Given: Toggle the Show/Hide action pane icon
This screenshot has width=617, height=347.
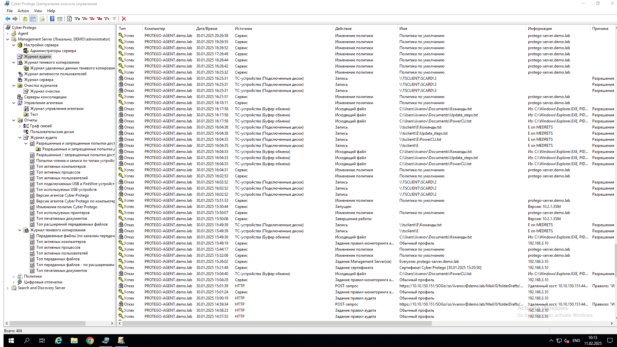Looking at the screenshot, I should (x=59, y=19).
